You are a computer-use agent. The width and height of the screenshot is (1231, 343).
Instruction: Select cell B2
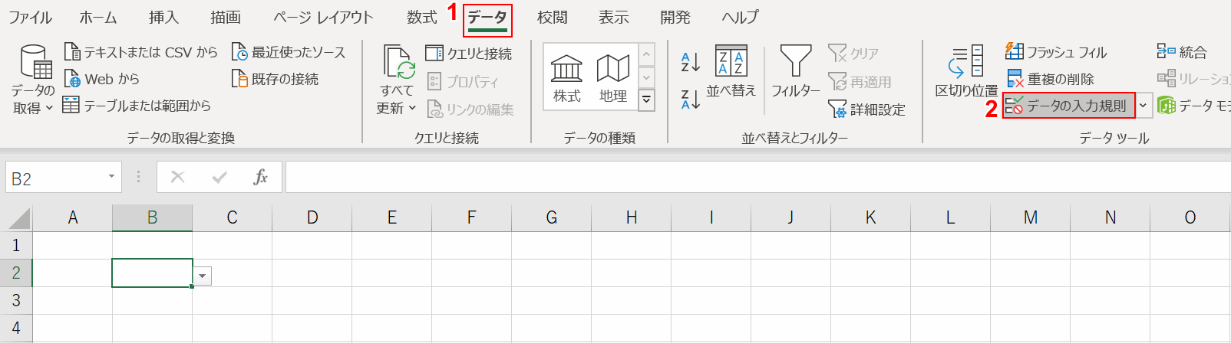pos(152,273)
